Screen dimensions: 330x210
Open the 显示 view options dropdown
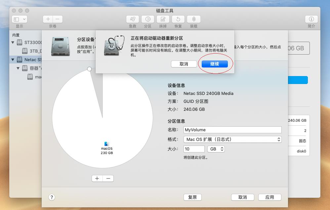[20, 19]
